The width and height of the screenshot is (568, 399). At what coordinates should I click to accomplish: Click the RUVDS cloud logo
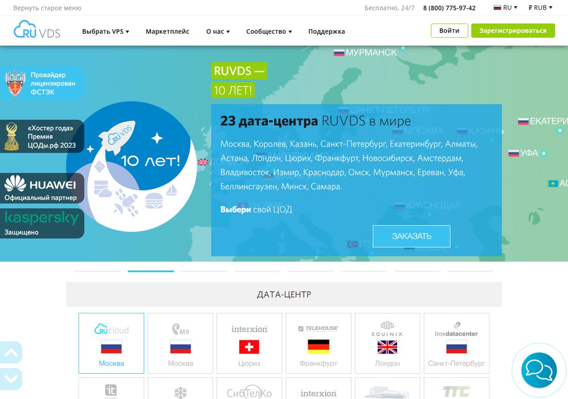[x=37, y=30]
